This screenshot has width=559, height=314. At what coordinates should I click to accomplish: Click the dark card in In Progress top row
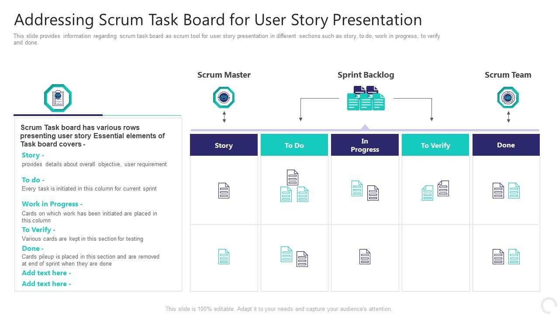(373, 193)
